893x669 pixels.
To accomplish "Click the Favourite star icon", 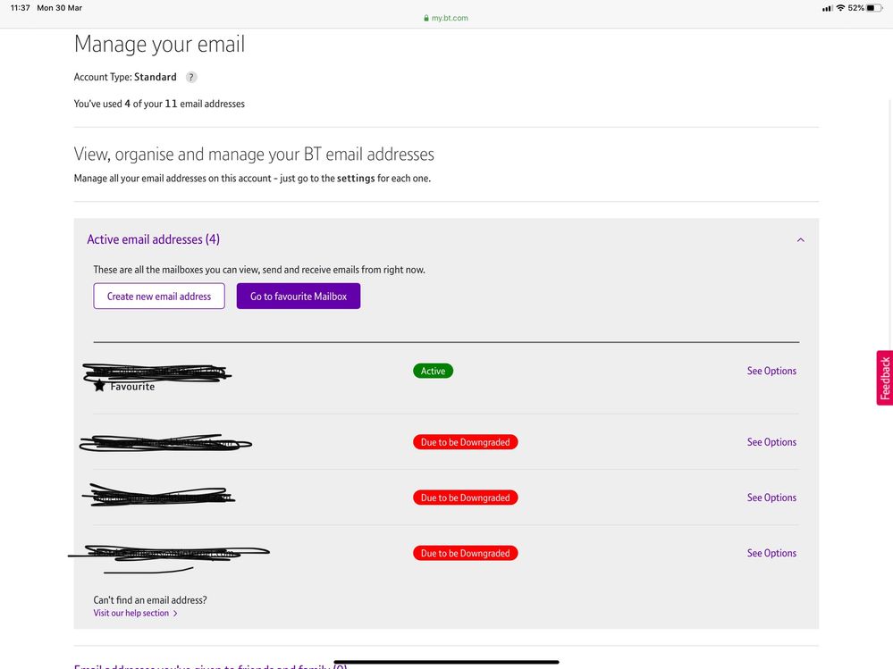I will click(x=100, y=387).
